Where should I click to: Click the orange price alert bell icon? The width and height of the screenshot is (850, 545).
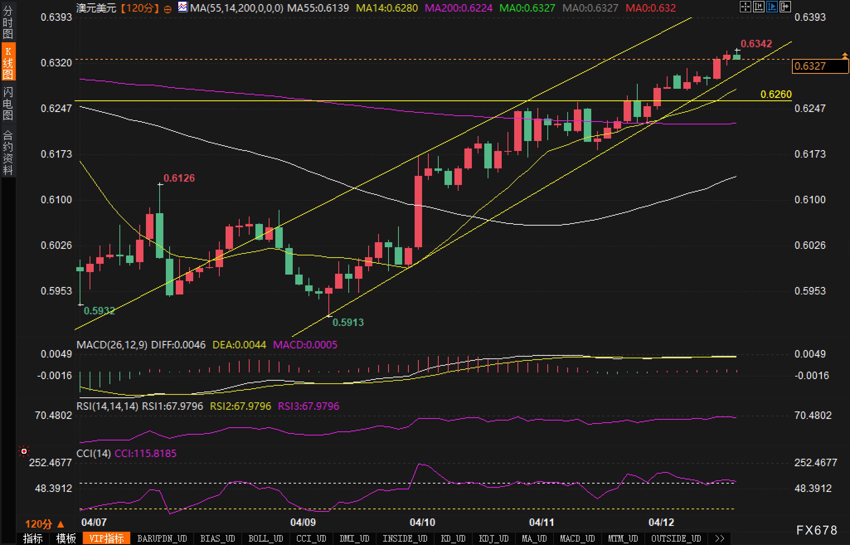click(x=845, y=55)
